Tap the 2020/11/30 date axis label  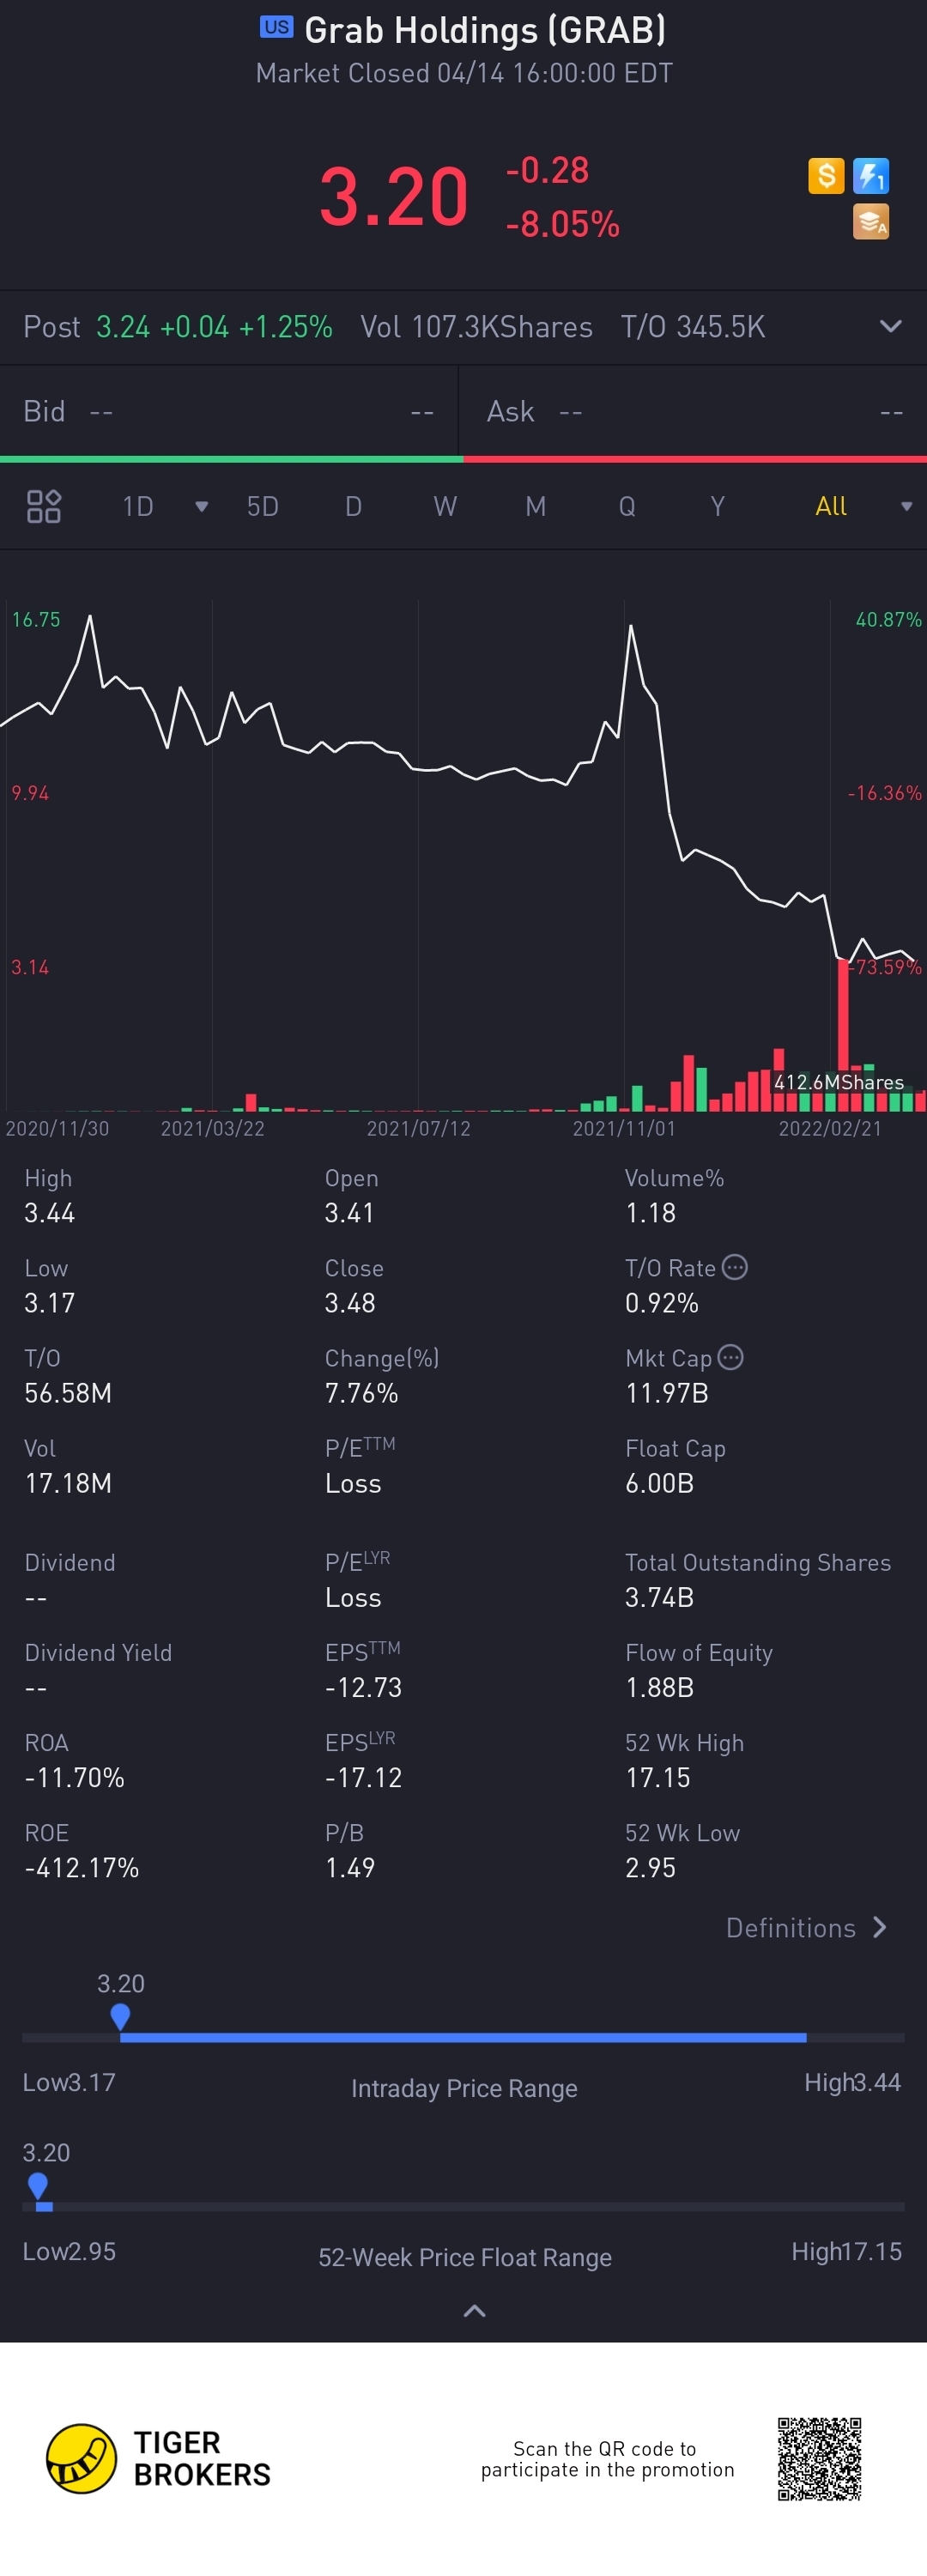[x=57, y=1128]
